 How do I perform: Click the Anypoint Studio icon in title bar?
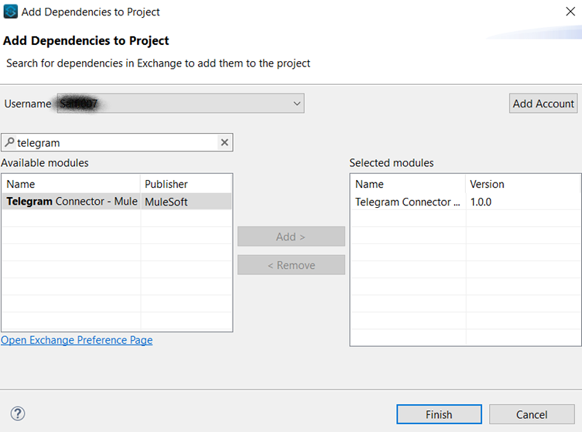coord(10,12)
